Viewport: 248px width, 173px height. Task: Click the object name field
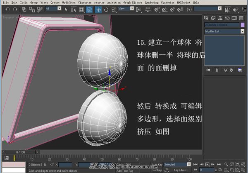(222, 25)
